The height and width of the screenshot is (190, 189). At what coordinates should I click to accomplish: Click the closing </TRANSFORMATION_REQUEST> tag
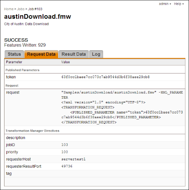tap(89, 122)
